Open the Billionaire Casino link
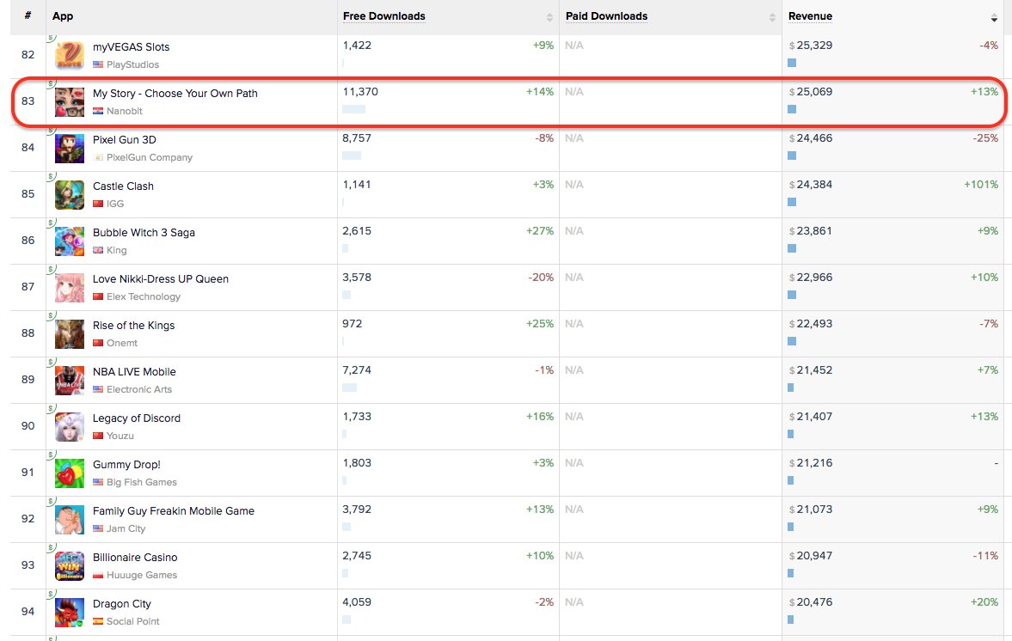Viewport: 1012px width, 641px height. coord(135,558)
